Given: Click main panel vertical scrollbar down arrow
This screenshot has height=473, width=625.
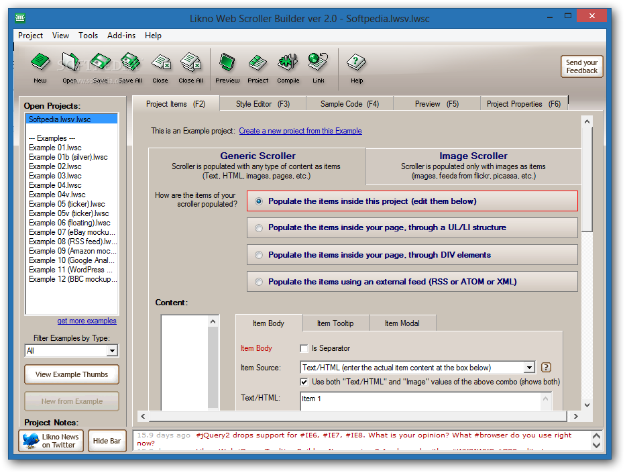Looking at the screenshot, I should [x=587, y=405].
